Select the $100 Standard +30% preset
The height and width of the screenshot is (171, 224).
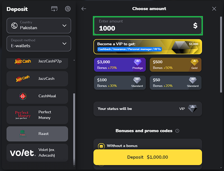click(x=120, y=83)
